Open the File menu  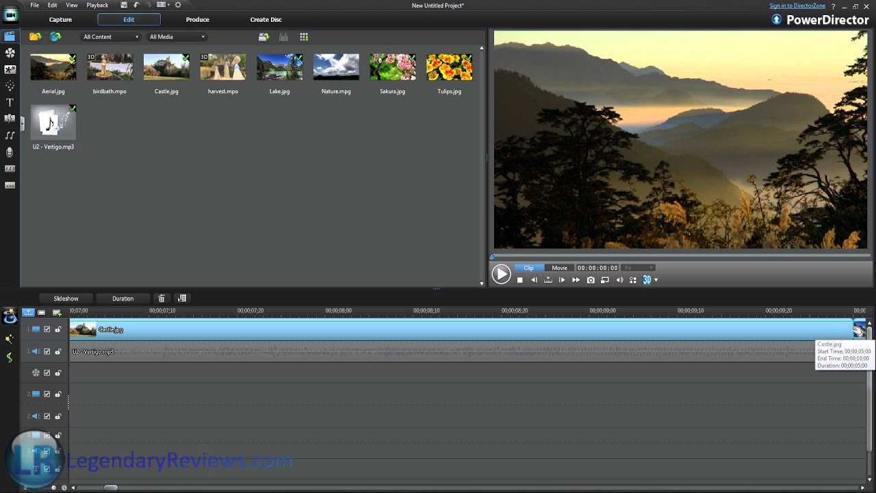34,5
